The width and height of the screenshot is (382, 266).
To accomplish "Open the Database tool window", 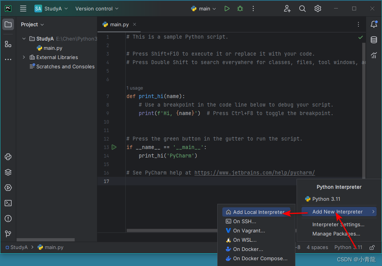I will (374, 40).
